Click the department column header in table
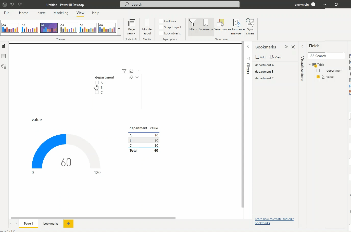The width and height of the screenshot is (351, 232). tap(138, 128)
